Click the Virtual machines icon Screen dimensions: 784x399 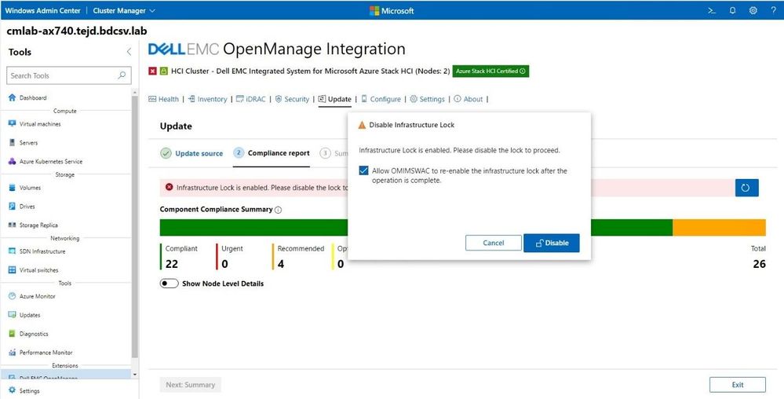pos(13,123)
